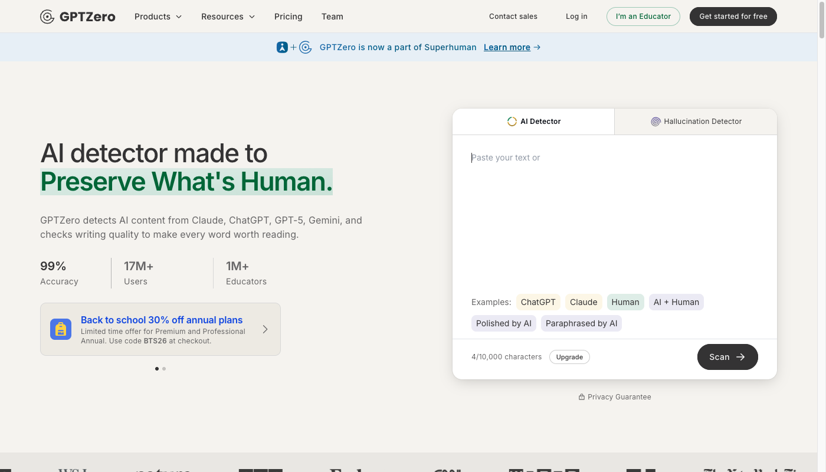Open the Privacy Guarantee link

(615, 397)
